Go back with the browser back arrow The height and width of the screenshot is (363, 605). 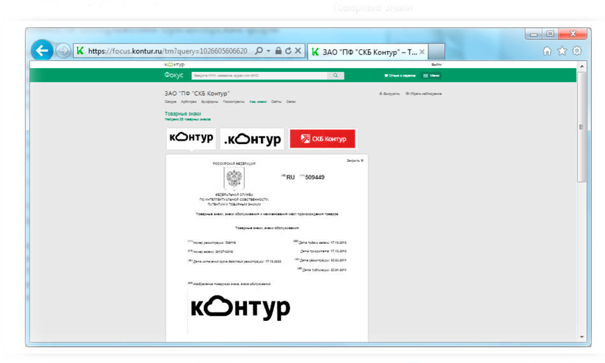coord(41,50)
